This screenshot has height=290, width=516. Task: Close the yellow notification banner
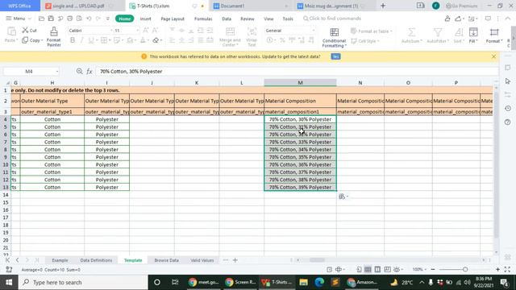(x=493, y=56)
